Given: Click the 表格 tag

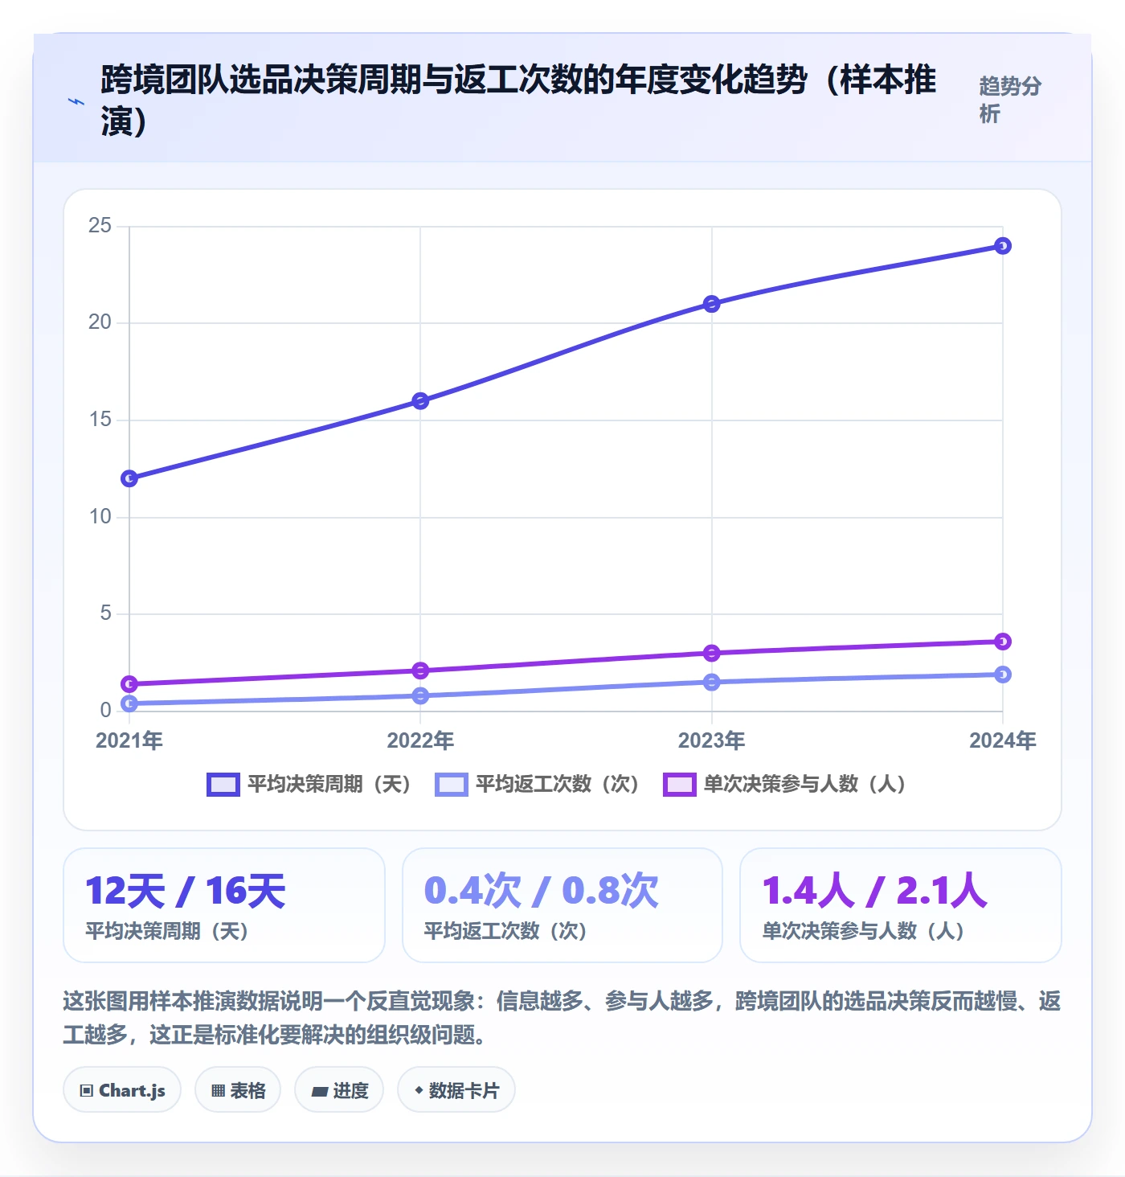Looking at the screenshot, I should [x=238, y=1090].
